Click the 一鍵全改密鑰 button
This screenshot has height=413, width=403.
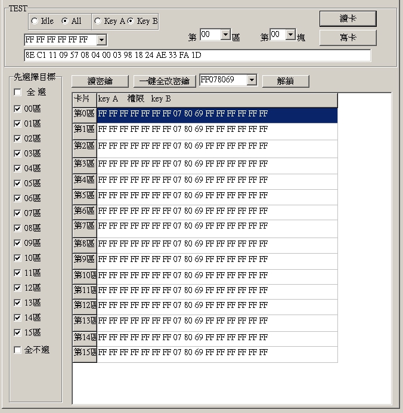click(x=165, y=81)
